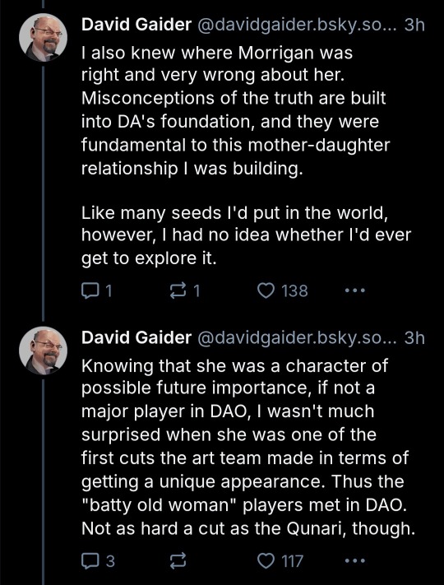Open more options on the Morrigan post

pyautogui.click(x=355, y=290)
